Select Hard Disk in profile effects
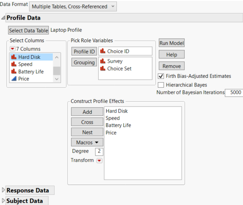This screenshot has height=205, width=243. tap(117, 111)
